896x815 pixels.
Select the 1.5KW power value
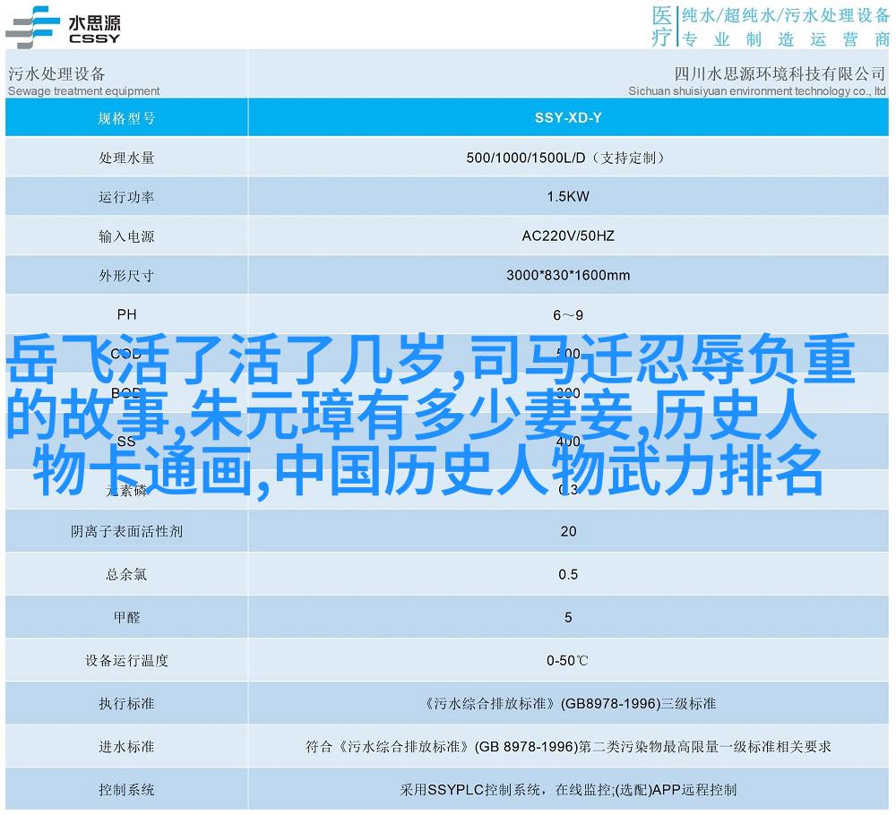[x=568, y=196]
